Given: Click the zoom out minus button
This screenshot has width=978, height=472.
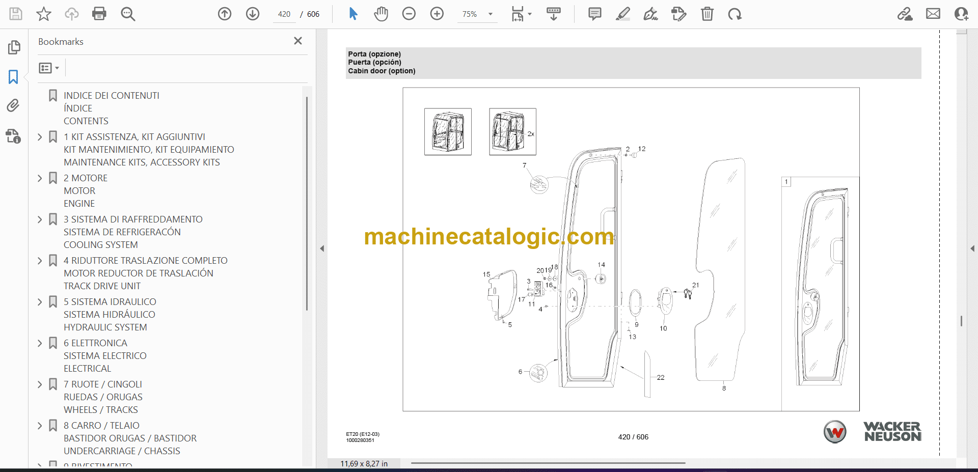Looking at the screenshot, I should coord(409,14).
